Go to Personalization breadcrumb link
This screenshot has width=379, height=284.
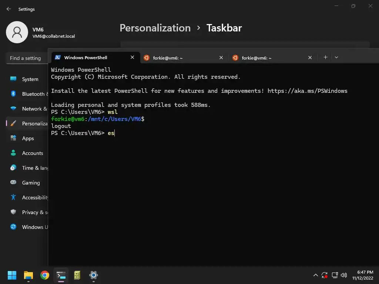tap(155, 28)
